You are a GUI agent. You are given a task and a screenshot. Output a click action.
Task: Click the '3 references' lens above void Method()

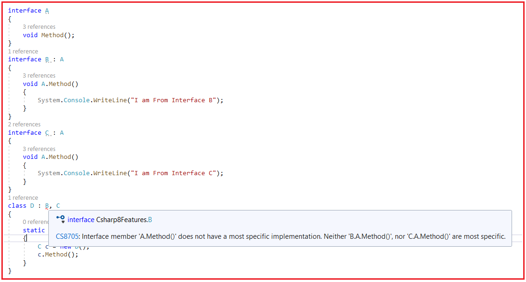click(39, 27)
